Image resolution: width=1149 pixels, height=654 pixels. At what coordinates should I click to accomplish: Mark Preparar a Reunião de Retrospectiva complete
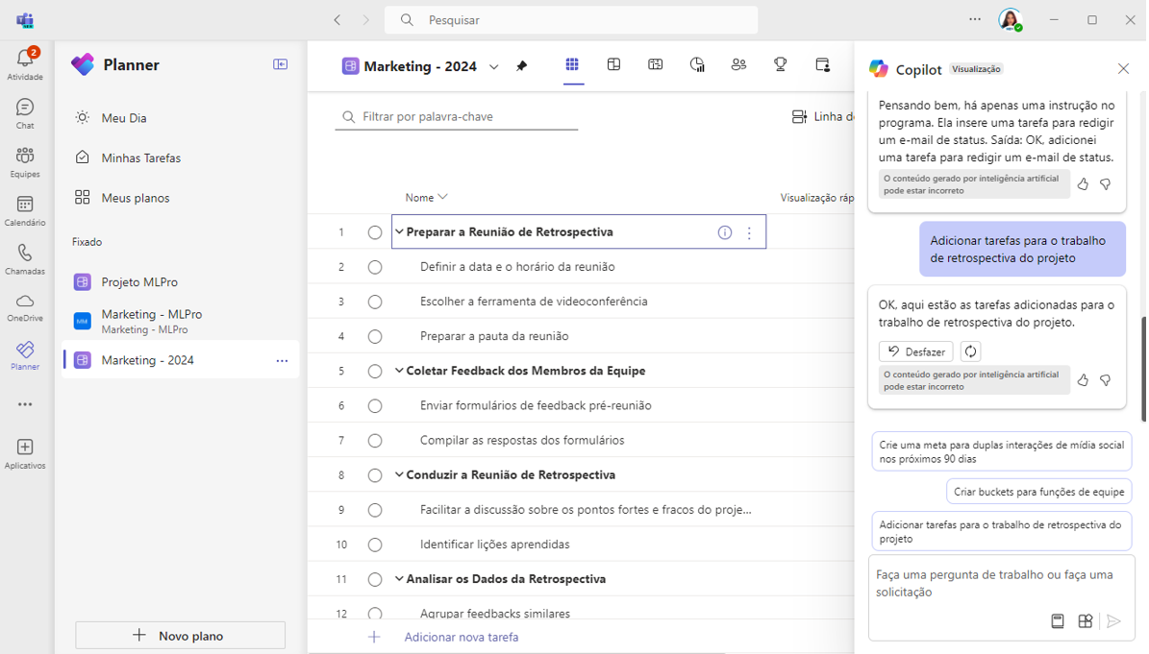click(374, 232)
